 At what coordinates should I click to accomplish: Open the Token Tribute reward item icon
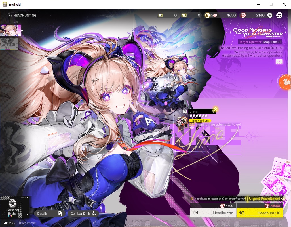[x=182, y=122]
